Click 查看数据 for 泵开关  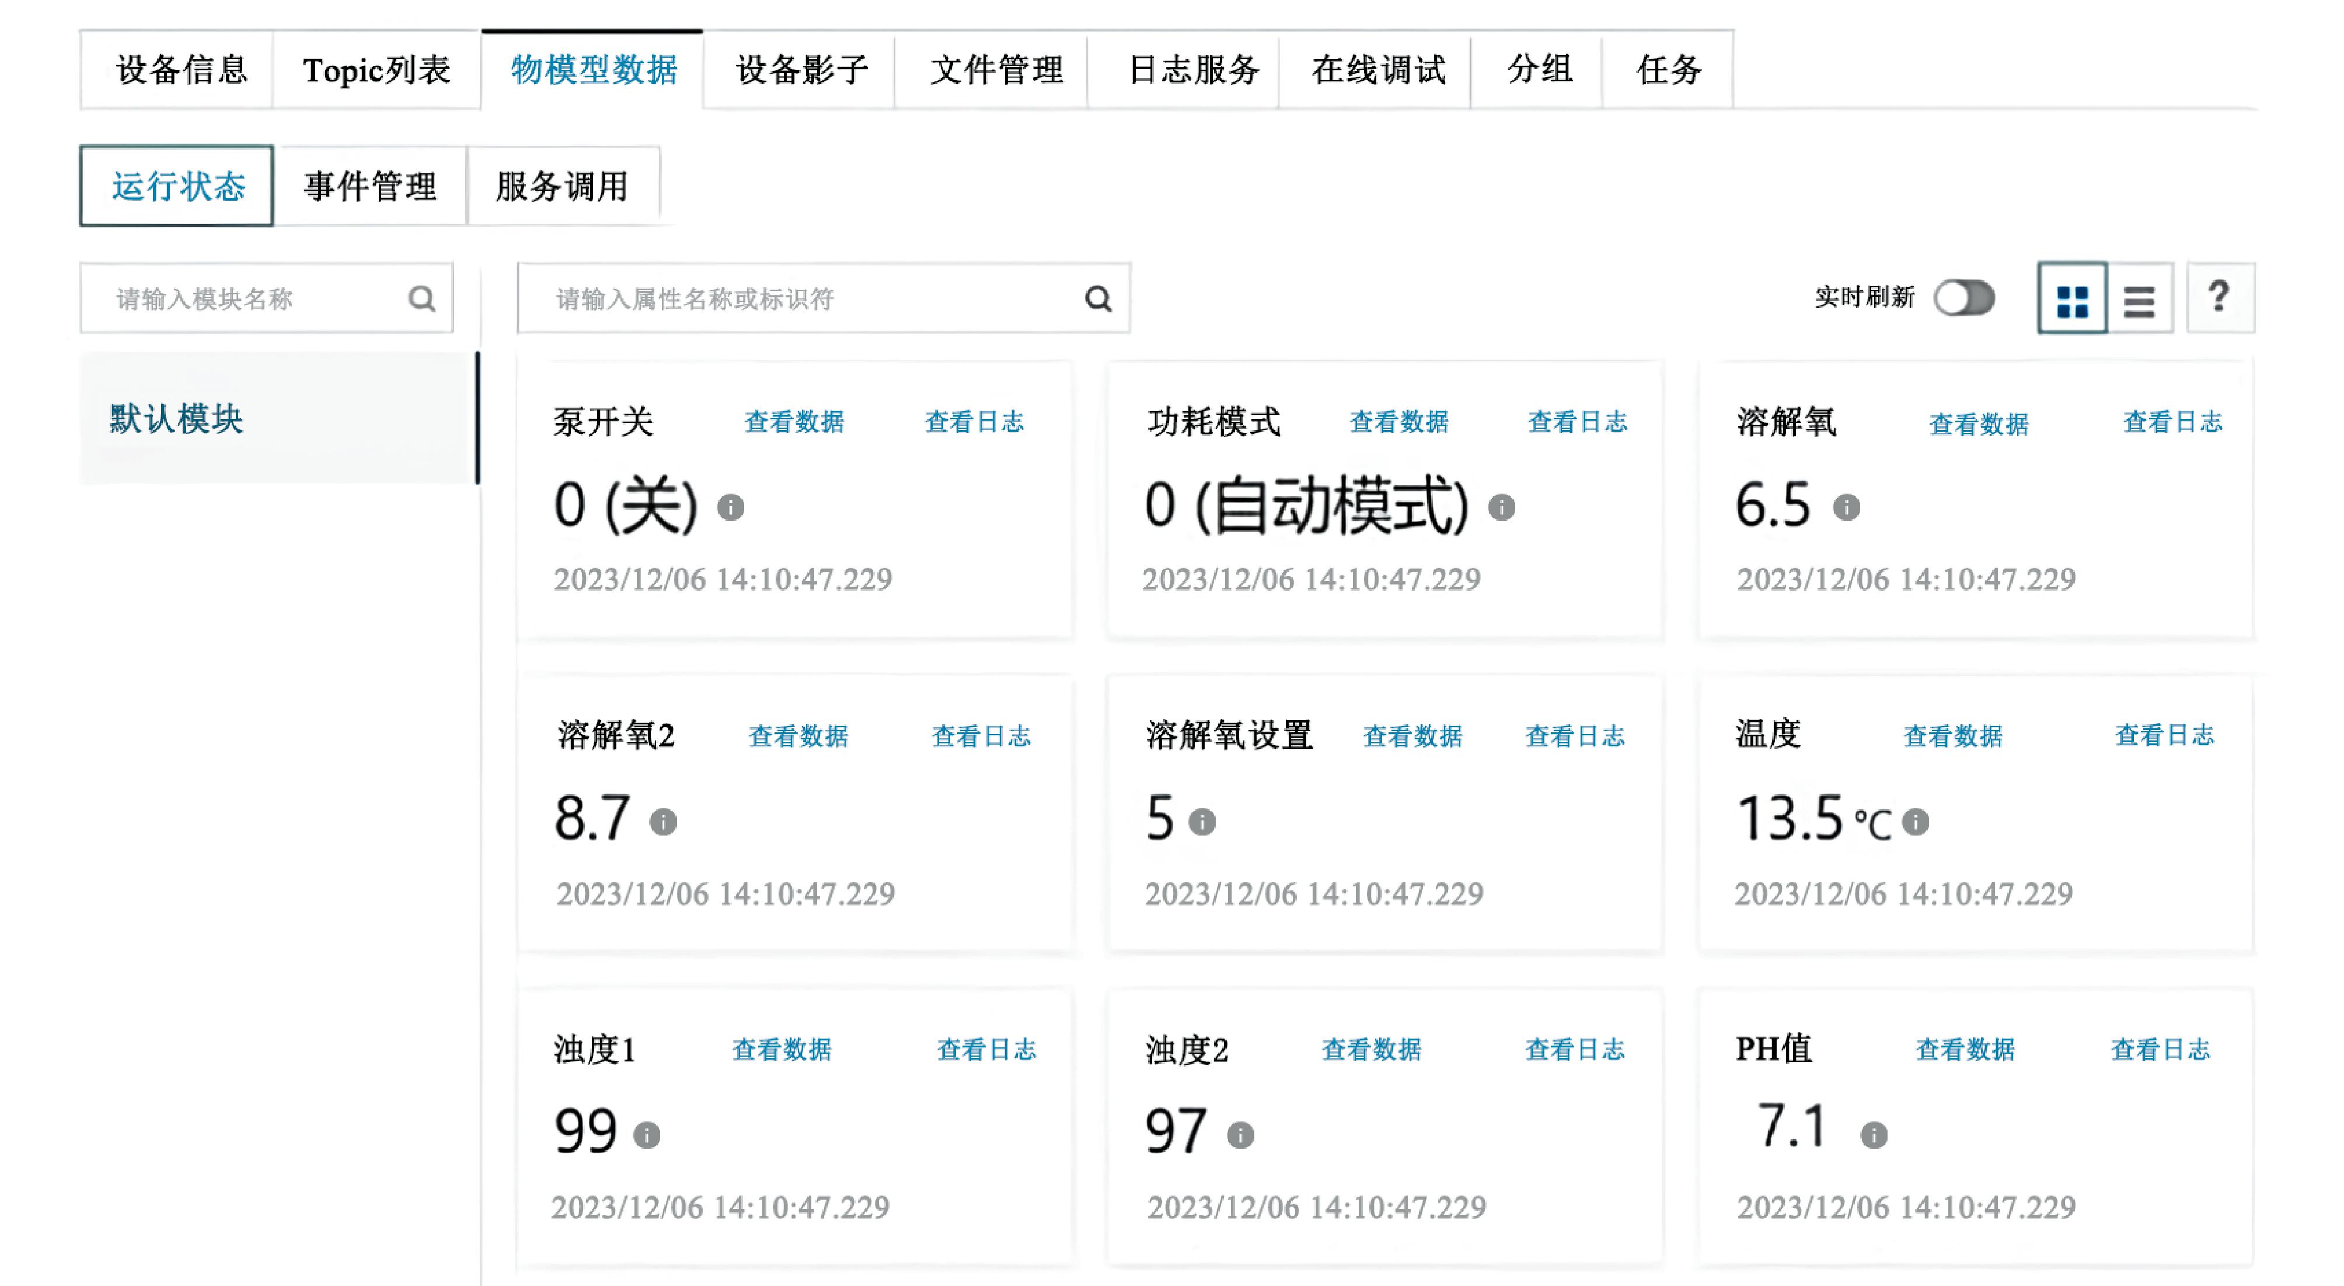794,422
